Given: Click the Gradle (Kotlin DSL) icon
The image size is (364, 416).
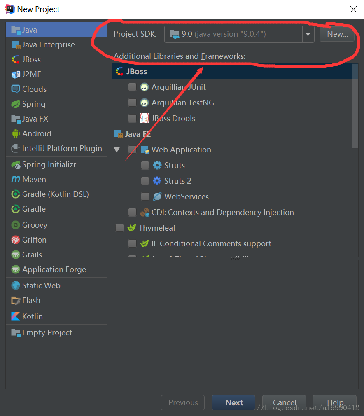Looking at the screenshot, I should coord(16,194).
